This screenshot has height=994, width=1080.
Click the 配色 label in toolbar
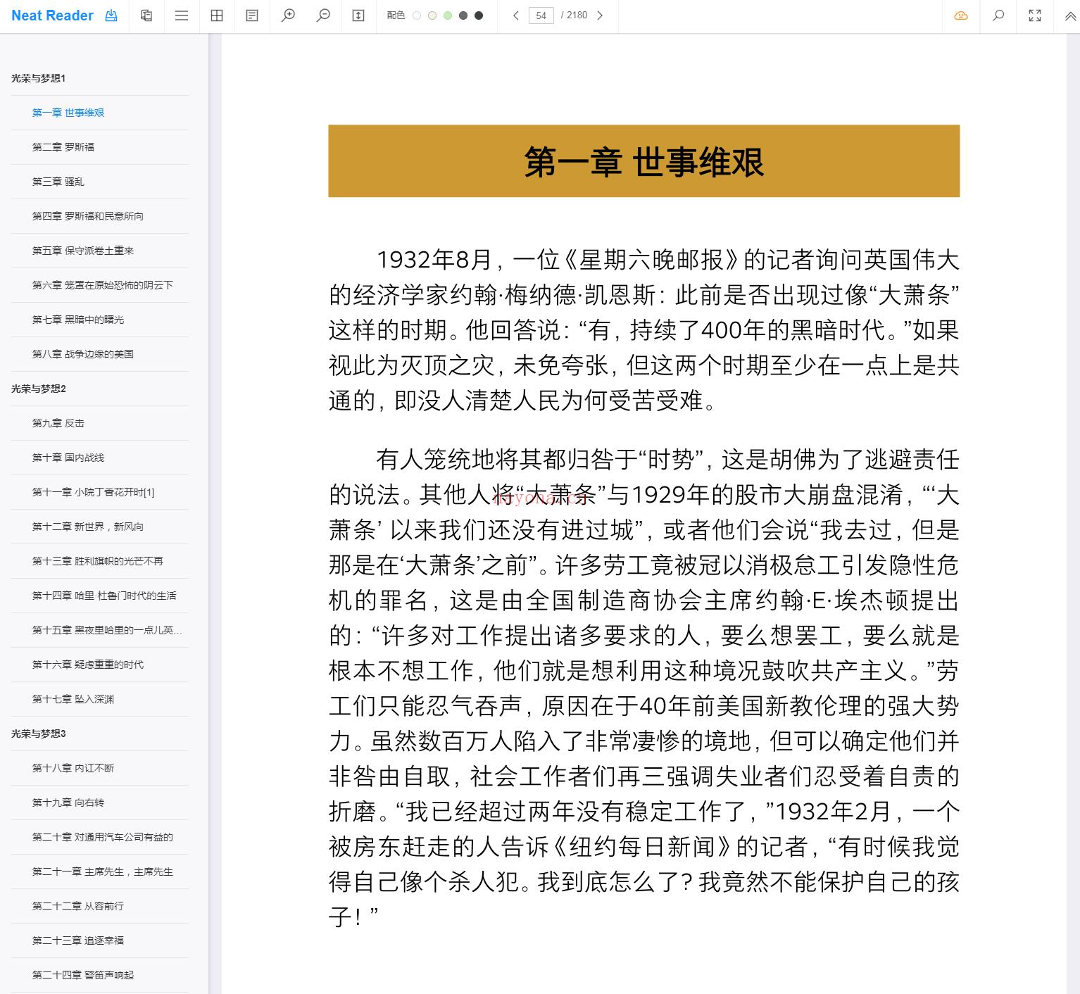tap(396, 15)
